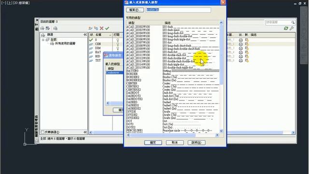The image size is (309, 174).
Task: Click Linetype column header in load dialog
Action: 144,23
